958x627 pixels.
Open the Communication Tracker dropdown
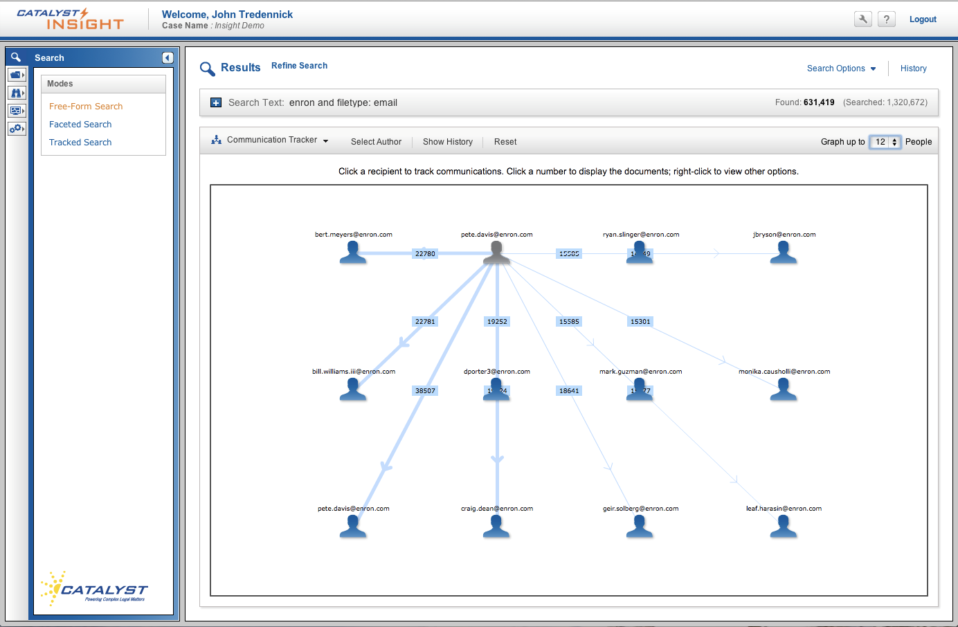[x=278, y=140]
